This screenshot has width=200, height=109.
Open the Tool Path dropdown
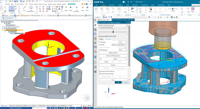click(119, 45)
